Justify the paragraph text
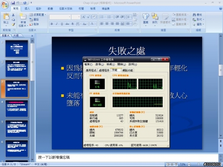Viewport: 223px width, 167px height. [117, 24]
